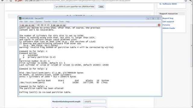Close the active session tab with red X
The width and height of the screenshot is (193, 108).
click(159, 25)
